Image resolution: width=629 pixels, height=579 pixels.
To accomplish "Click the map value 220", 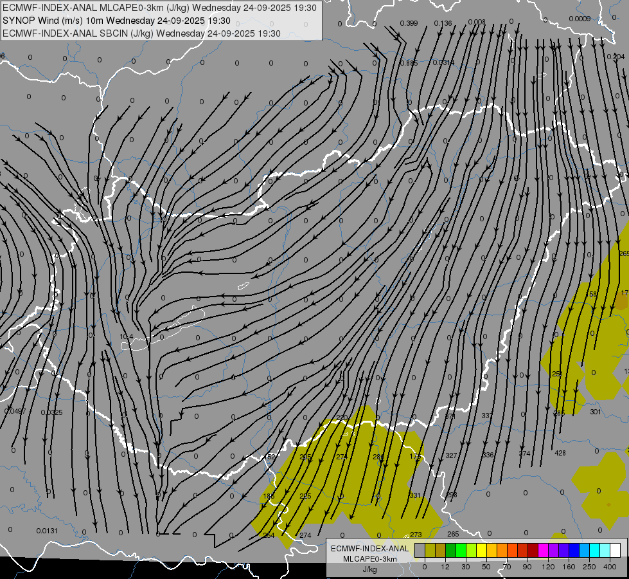I will pos(342,418).
